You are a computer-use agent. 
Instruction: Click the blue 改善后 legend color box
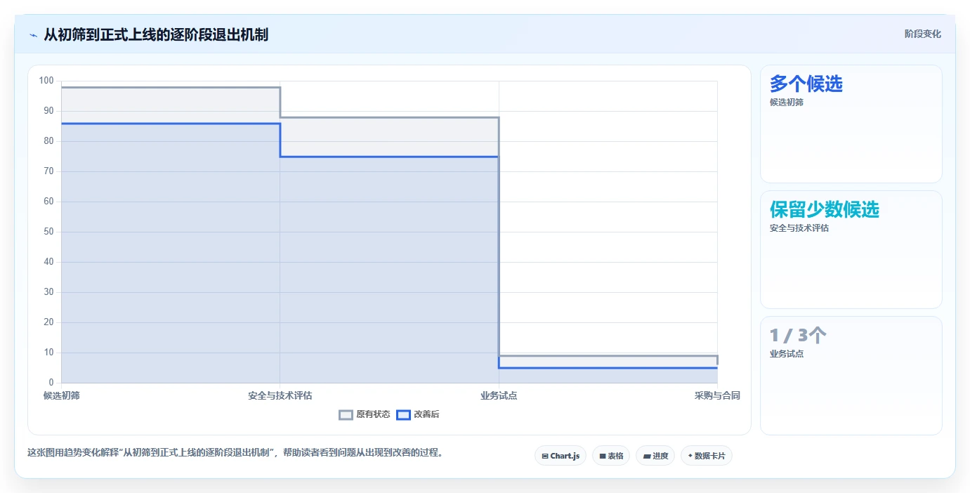pyautogui.click(x=403, y=414)
